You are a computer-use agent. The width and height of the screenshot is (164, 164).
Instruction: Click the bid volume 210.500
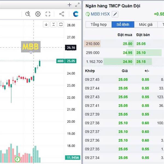(93, 44)
